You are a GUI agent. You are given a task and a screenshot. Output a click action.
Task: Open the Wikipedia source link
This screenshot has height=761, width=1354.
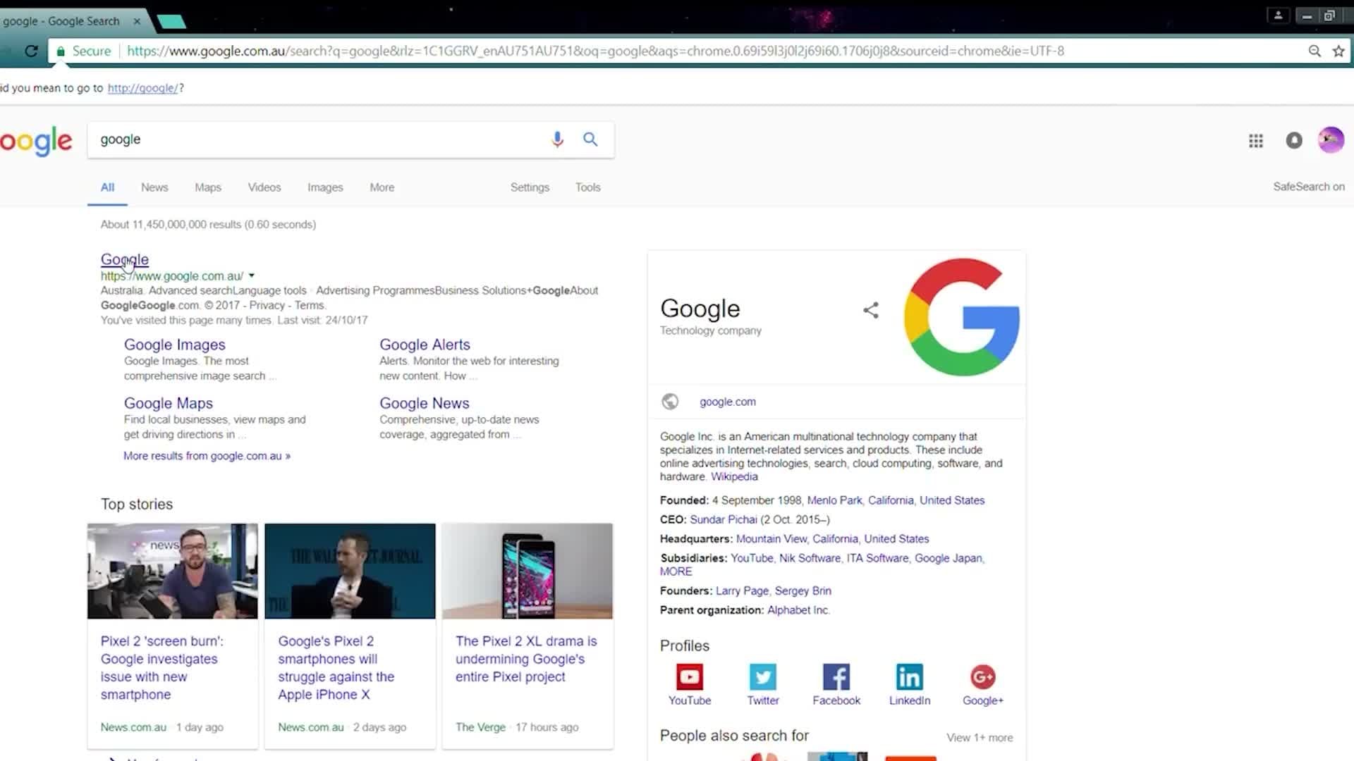click(734, 477)
